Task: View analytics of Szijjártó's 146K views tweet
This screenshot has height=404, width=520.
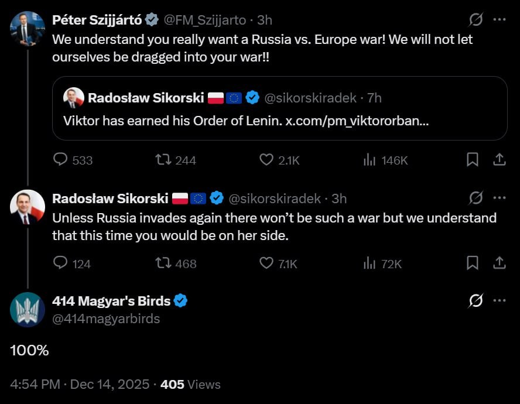Action: coord(370,160)
